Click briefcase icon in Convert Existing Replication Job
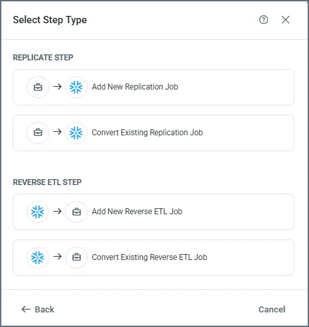The image size is (309, 327). [38, 133]
